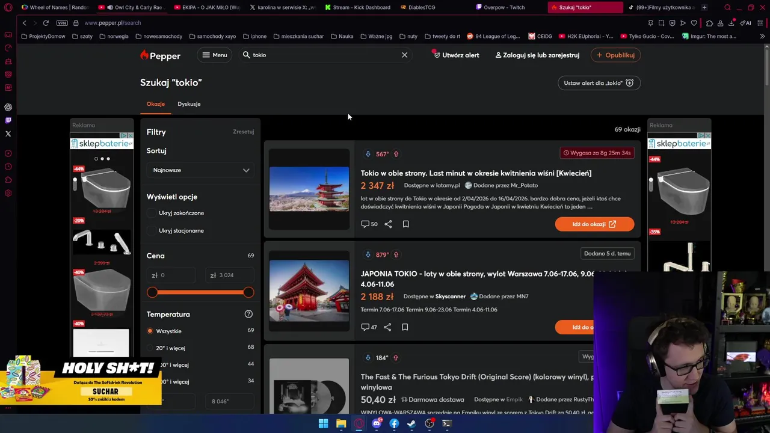Open extensions cube icon in sidebar
This screenshot has height=433, width=770.
pos(8,180)
